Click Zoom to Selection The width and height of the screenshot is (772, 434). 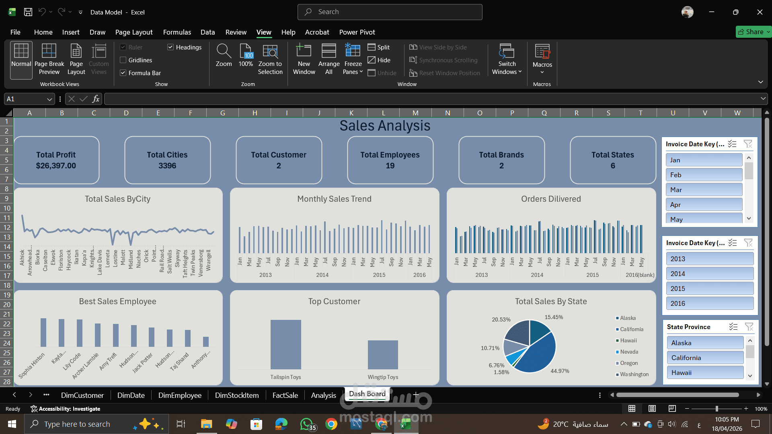pos(270,60)
